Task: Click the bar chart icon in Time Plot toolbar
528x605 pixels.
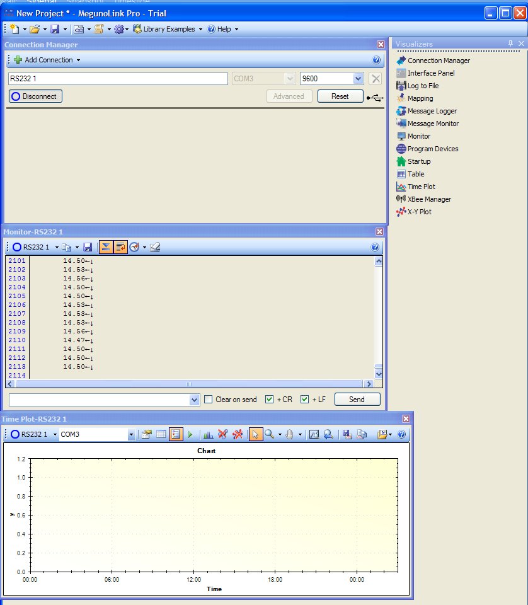Action: (x=209, y=434)
